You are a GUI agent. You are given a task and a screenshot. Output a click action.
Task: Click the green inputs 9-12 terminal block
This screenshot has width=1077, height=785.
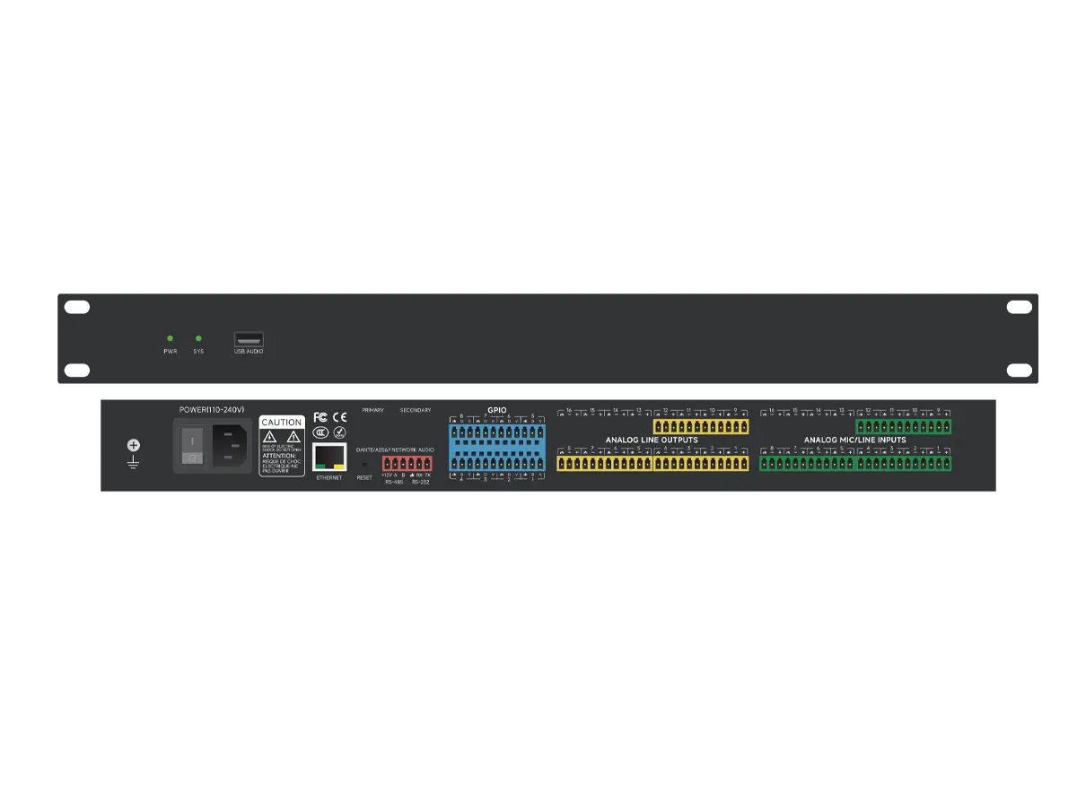(904, 426)
